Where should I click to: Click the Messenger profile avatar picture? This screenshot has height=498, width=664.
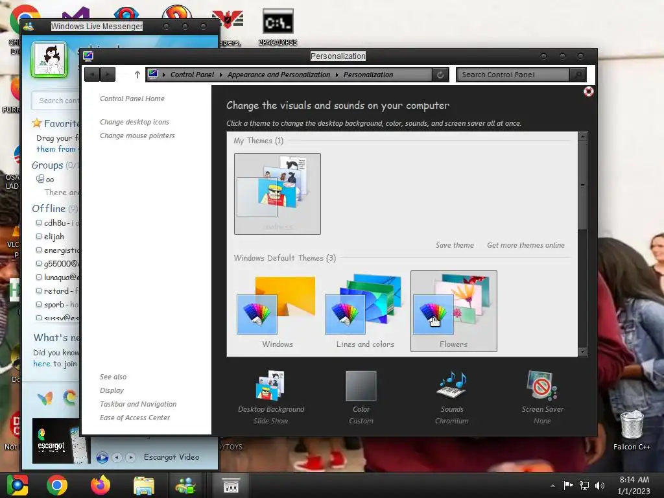[x=49, y=59]
